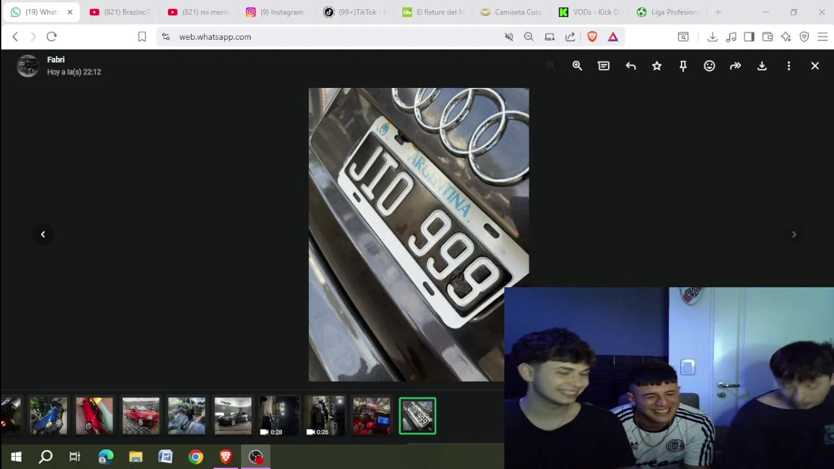Download the photo from the WhatsApp viewer toolbar
This screenshot has height=469, width=834.
762,66
